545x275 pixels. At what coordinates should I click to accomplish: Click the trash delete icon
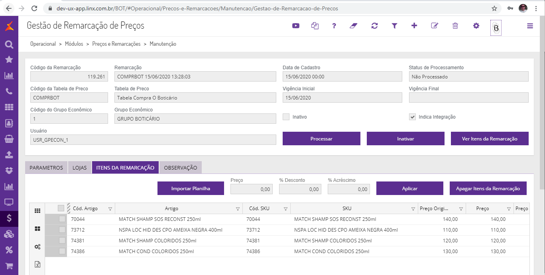(455, 26)
